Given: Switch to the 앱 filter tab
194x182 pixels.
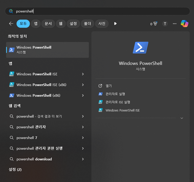Looking at the screenshot, I should (36, 23).
